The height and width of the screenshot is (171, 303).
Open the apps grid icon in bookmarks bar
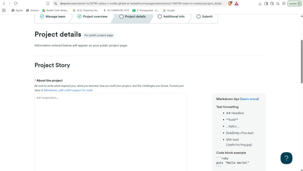point(4,11)
